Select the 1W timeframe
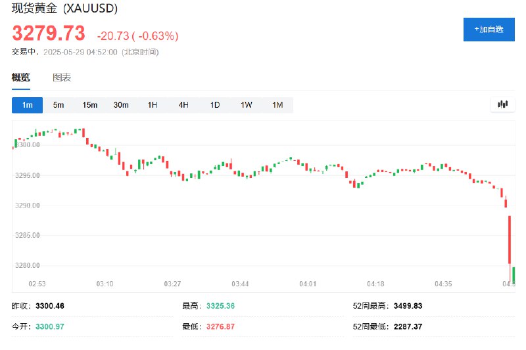 (246, 105)
